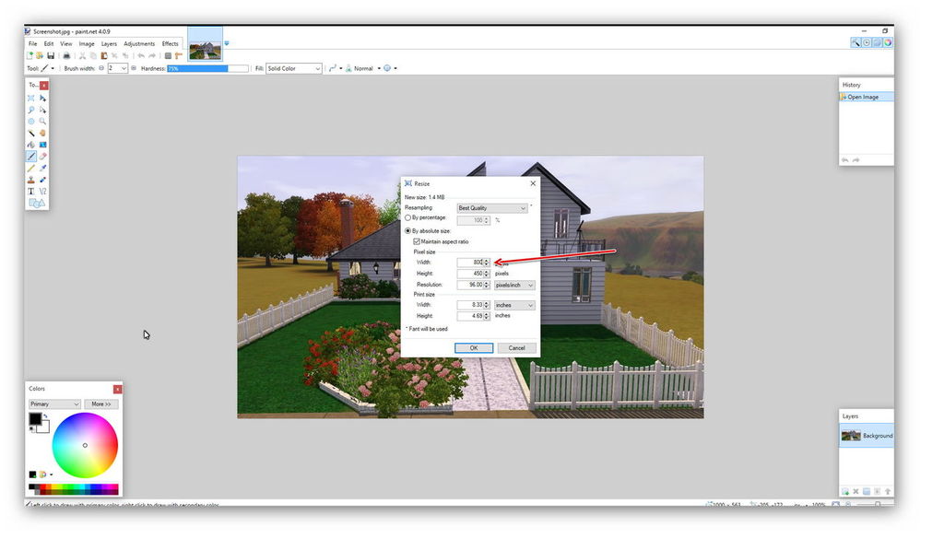Open the View menu
Screen dimensions: 944x538
[x=66, y=43]
